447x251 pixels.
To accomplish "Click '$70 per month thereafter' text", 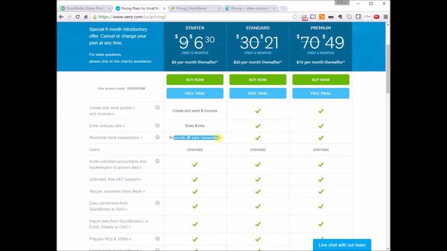I will pos(321,62).
